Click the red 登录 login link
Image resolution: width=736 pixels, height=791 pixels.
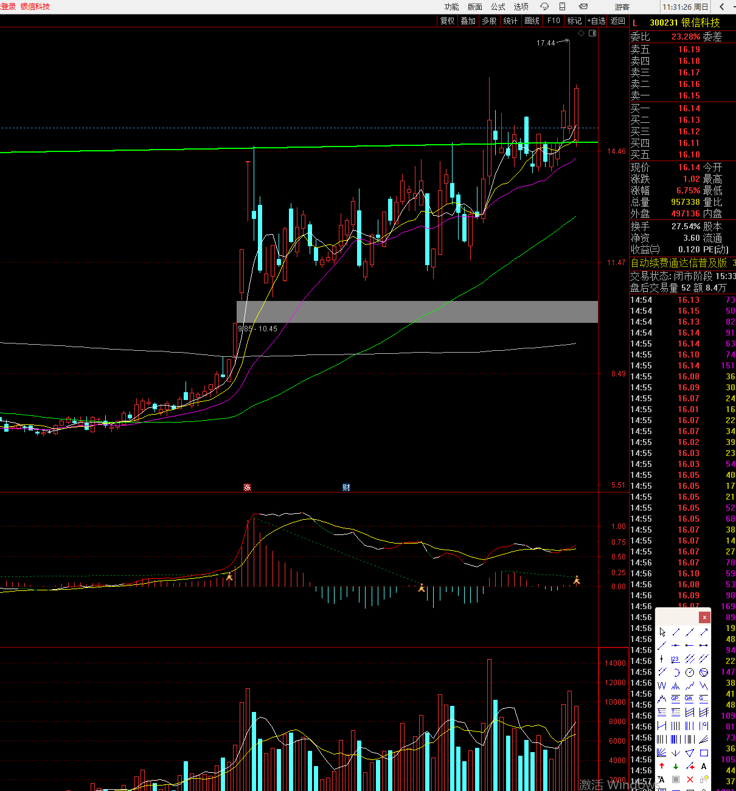tap(8, 7)
